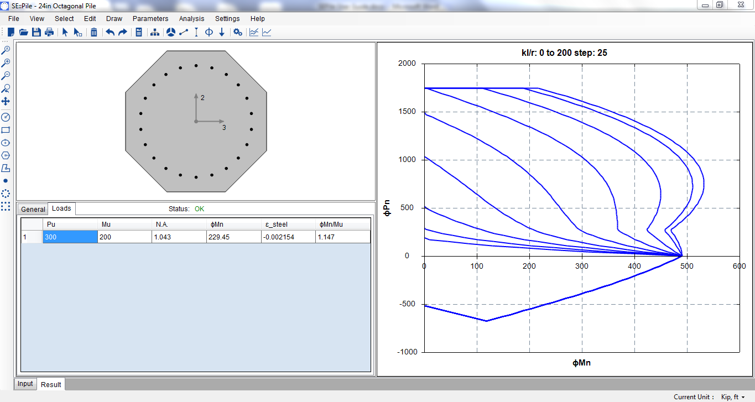Choose the pointer-with-box selection tool
755x402 pixels.
78,32
